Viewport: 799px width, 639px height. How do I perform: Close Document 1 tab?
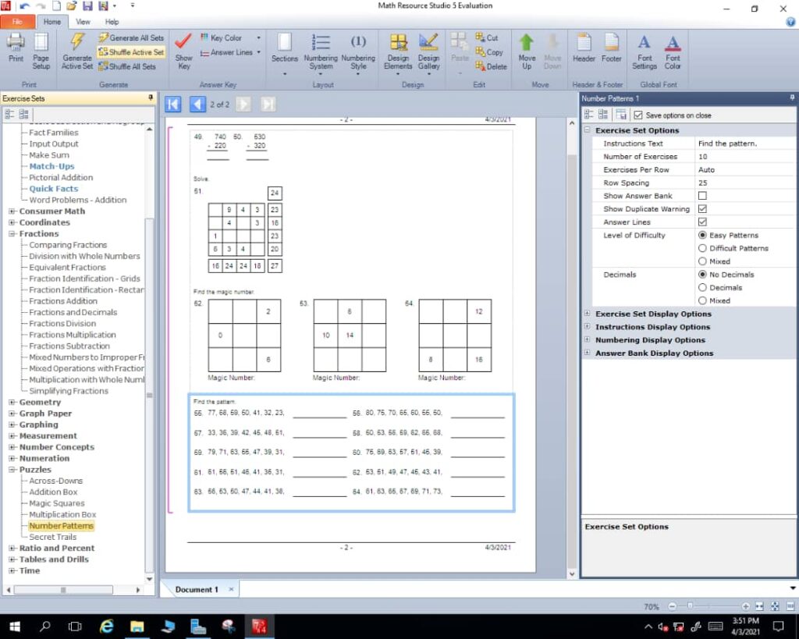click(231, 590)
